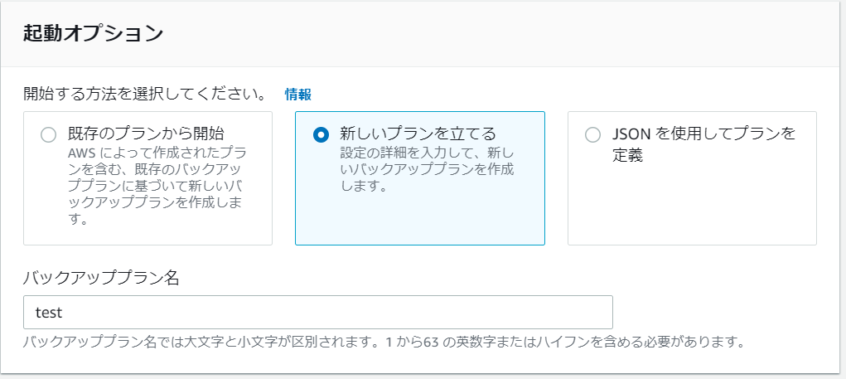
Task: Click the バックアッププラン名 input field
Action: click(317, 312)
